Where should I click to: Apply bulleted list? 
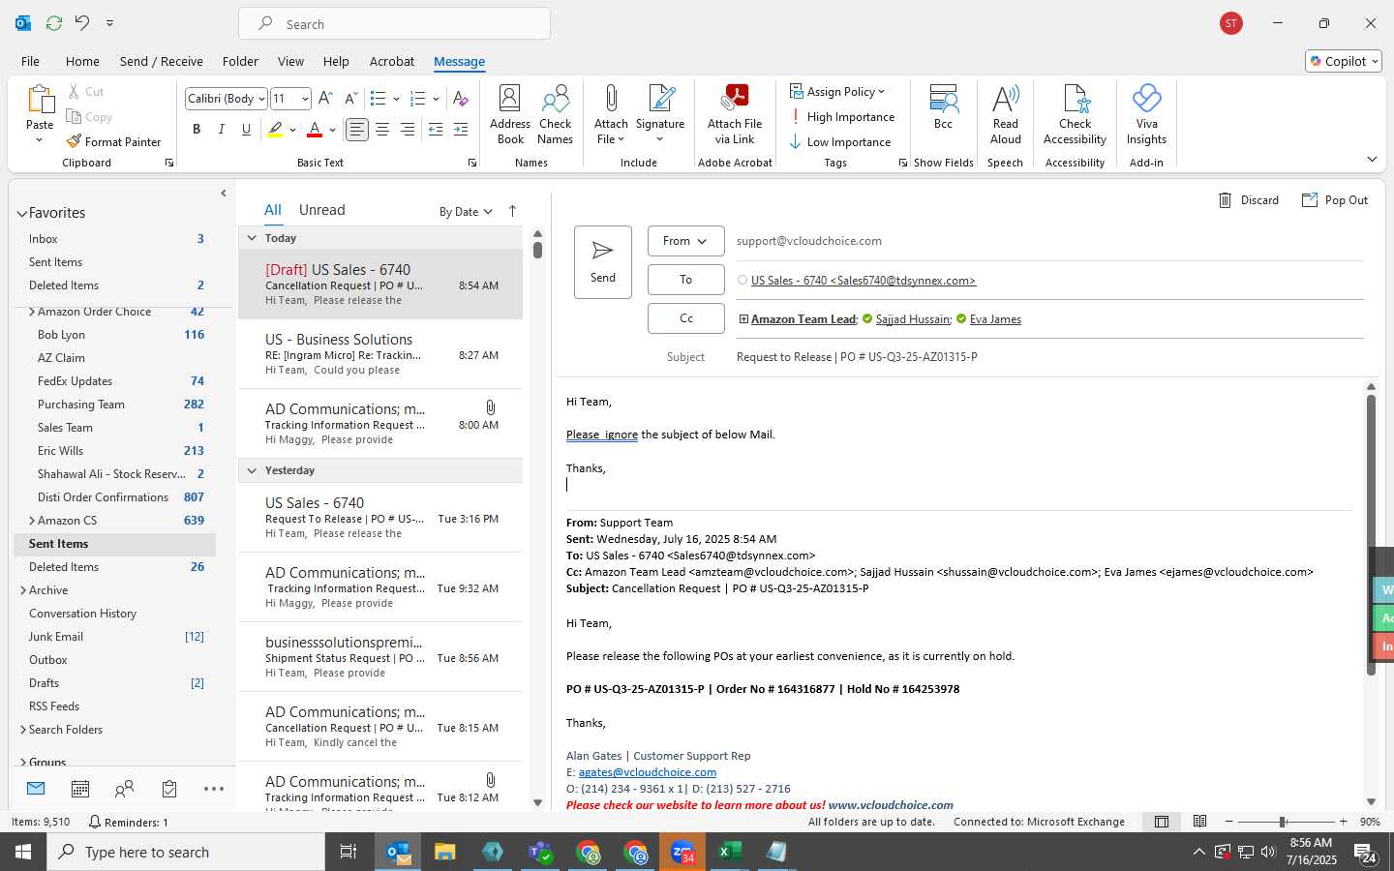click(x=379, y=99)
